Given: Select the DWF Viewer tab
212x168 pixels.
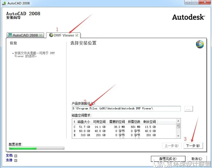Looking at the screenshot, I should (x=63, y=35).
